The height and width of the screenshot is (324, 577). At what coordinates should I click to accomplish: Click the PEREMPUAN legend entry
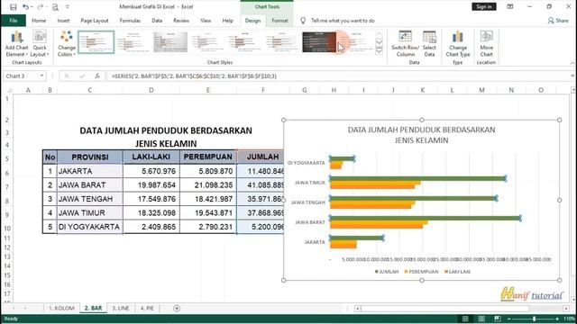pyautogui.click(x=421, y=272)
